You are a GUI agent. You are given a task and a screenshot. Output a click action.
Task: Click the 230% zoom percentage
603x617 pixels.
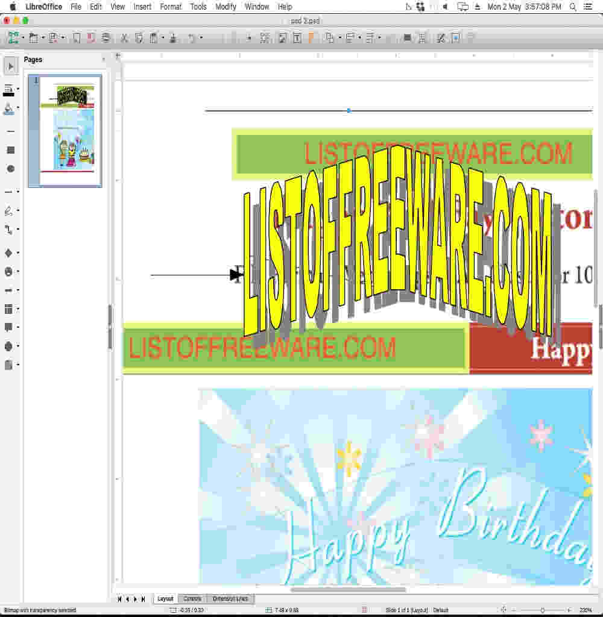(x=586, y=610)
